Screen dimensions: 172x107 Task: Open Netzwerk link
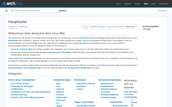pyautogui.click(x=61, y=100)
